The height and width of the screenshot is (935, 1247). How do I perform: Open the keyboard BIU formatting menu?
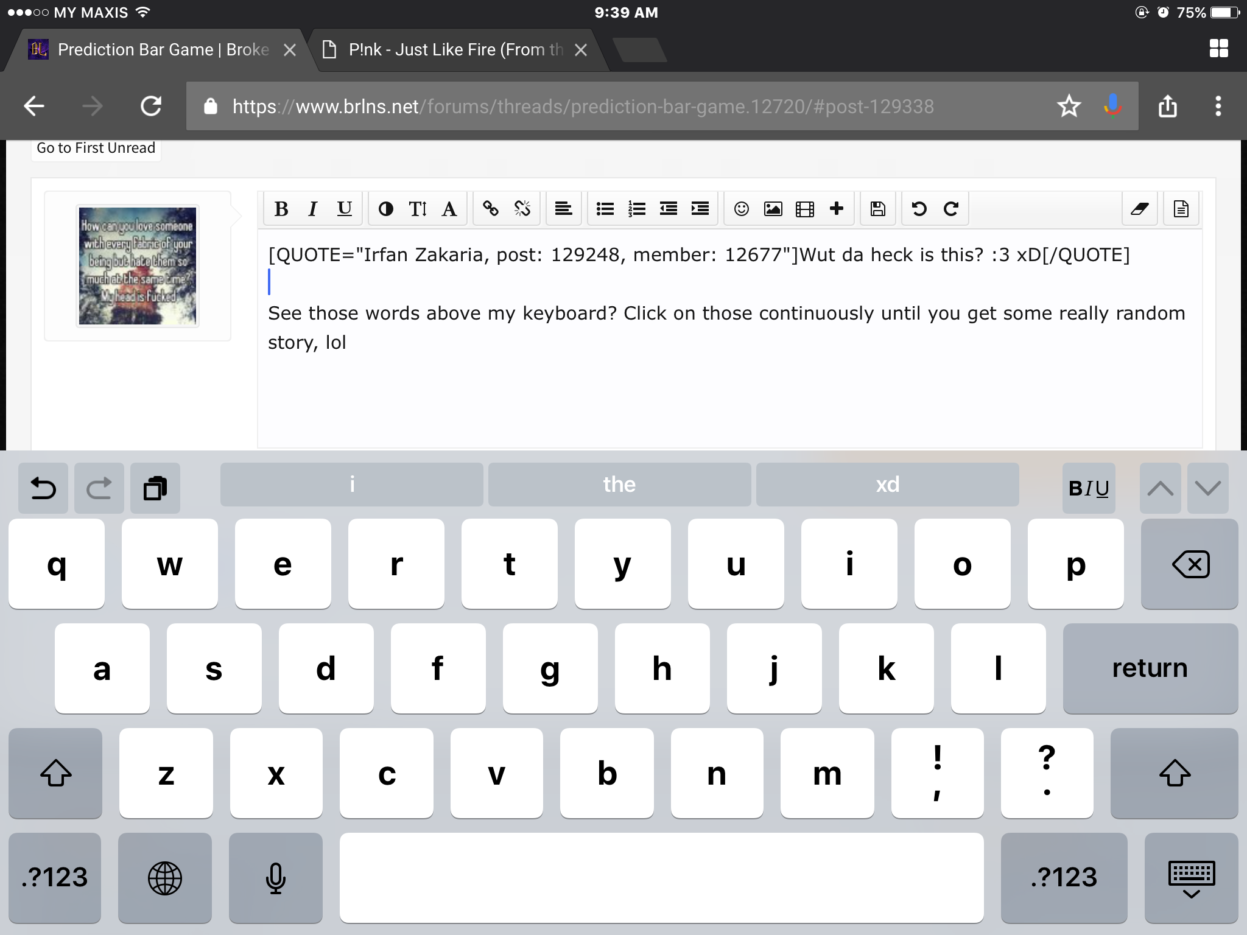tap(1089, 488)
